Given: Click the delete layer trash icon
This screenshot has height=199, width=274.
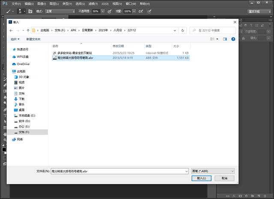Looking at the screenshot, I should point(265,196).
